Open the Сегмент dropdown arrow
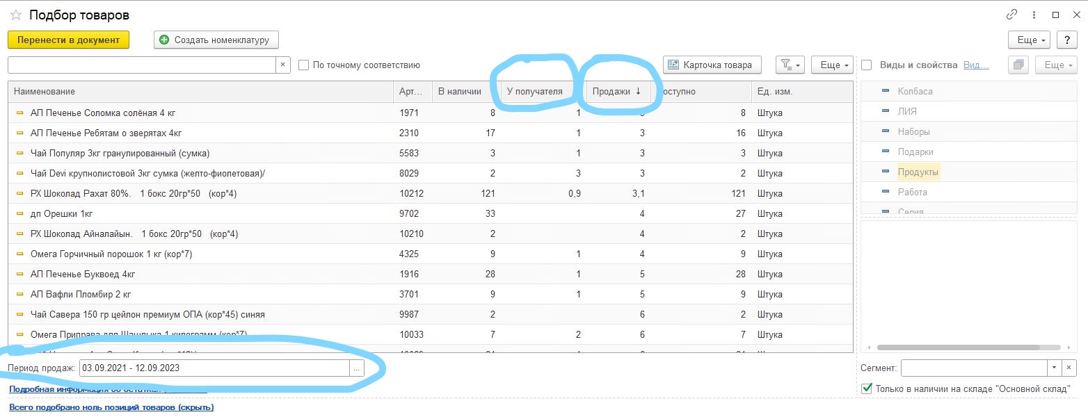 tap(1055, 368)
